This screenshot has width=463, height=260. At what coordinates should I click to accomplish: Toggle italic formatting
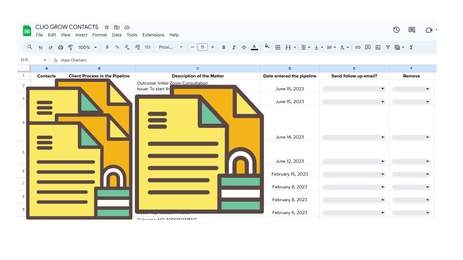tap(234, 47)
